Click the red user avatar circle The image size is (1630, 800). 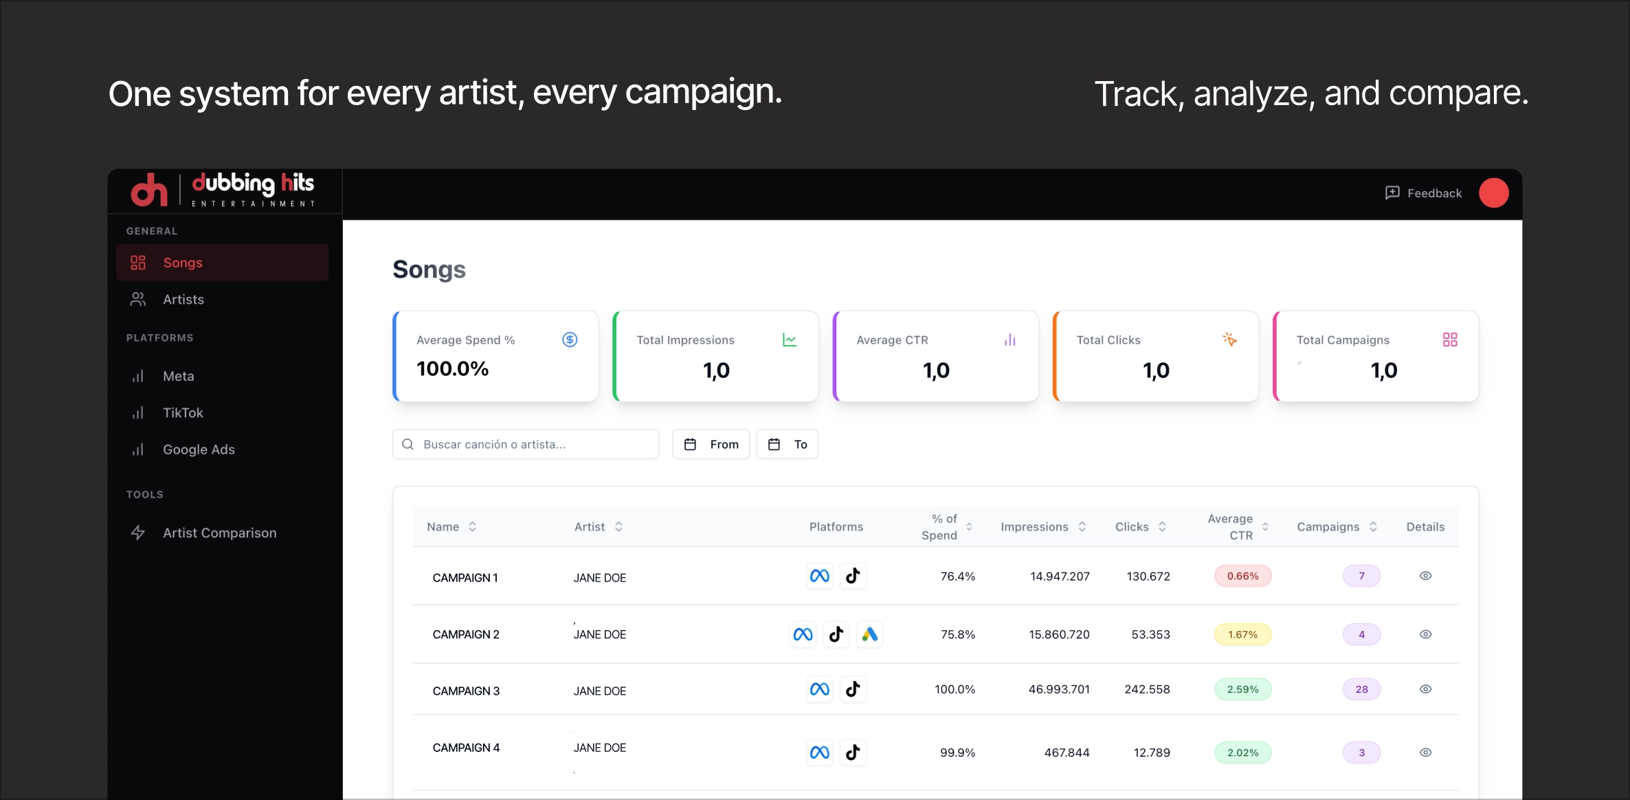click(1493, 193)
